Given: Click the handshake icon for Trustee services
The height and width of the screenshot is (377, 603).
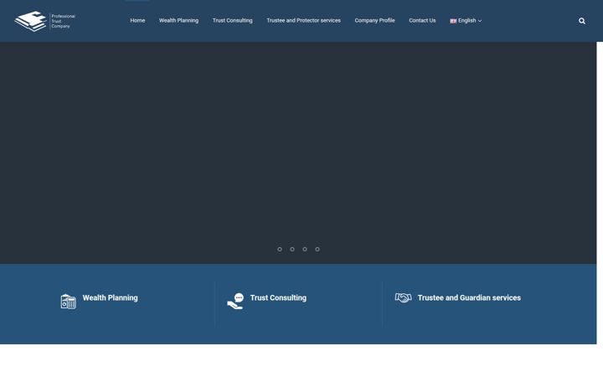Looking at the screenshot, I should pos(403,297).
